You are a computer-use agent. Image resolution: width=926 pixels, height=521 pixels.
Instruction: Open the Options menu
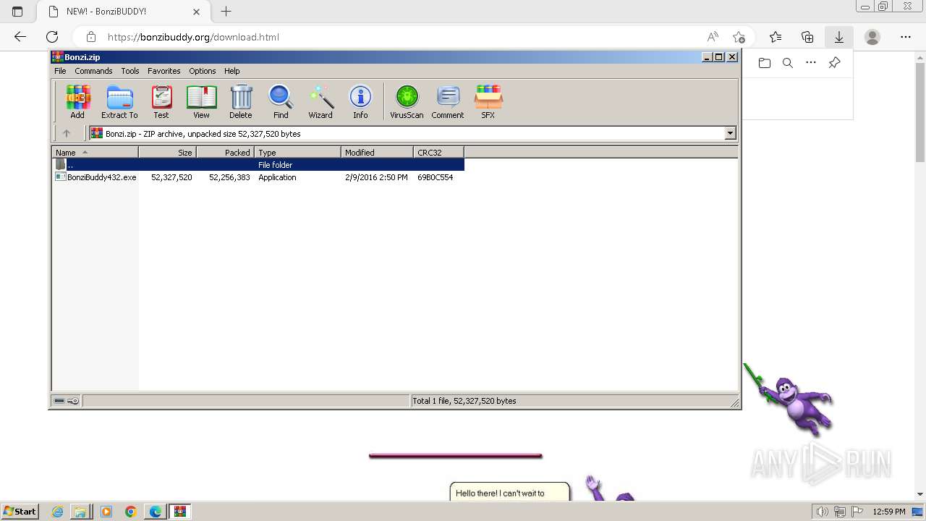coord(203,71)
